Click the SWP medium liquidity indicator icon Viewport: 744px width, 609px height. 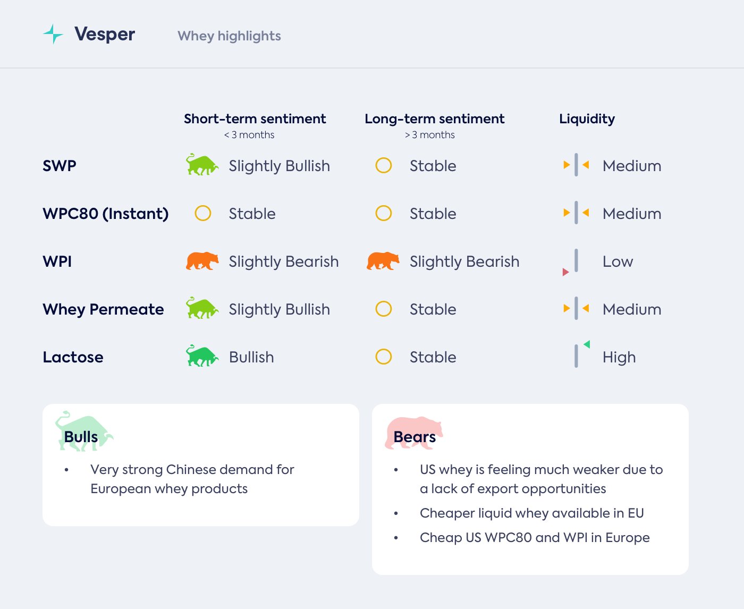point(576,165)
